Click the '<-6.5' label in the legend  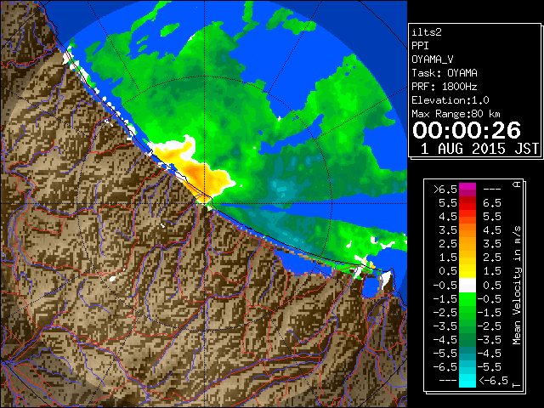coord(493,381)
